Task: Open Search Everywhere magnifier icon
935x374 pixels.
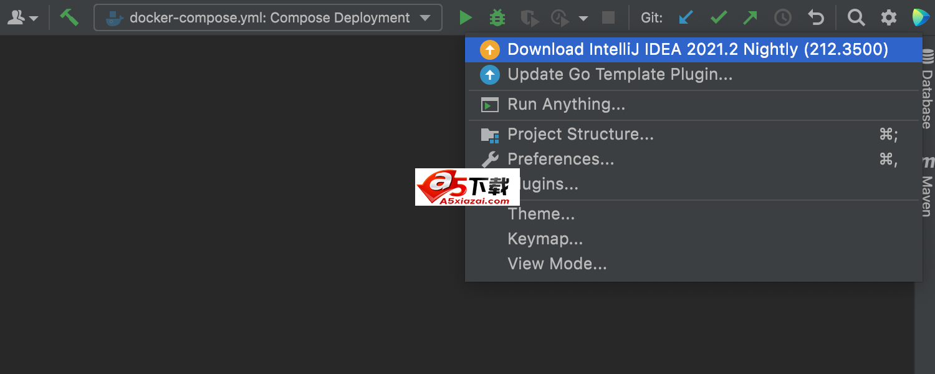Action: point(856,17)
